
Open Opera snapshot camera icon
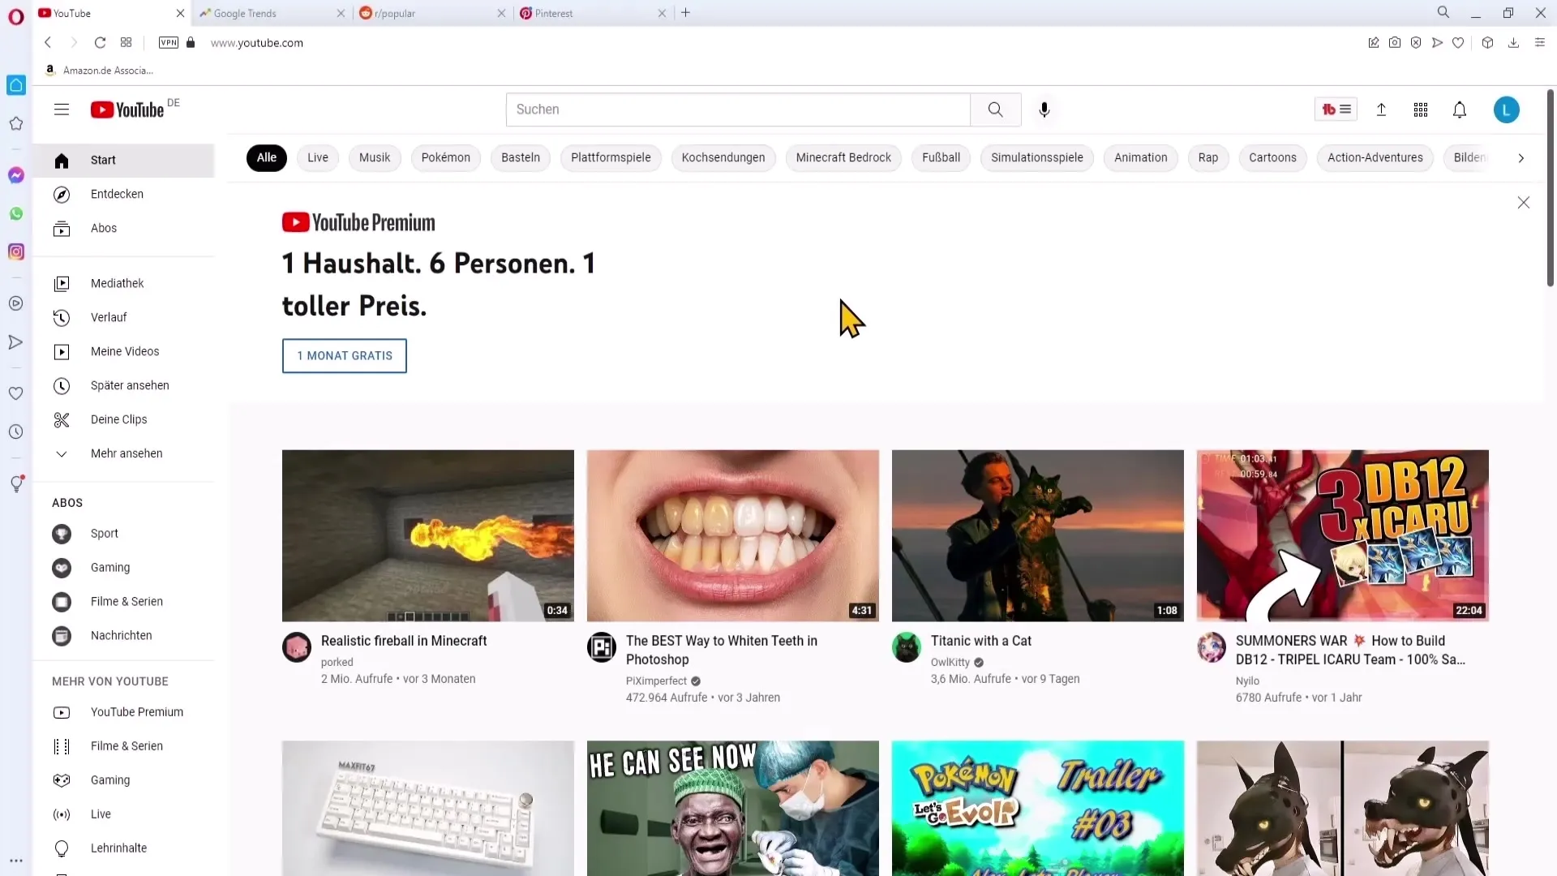pyautogui.click(x=1395, y=42)
